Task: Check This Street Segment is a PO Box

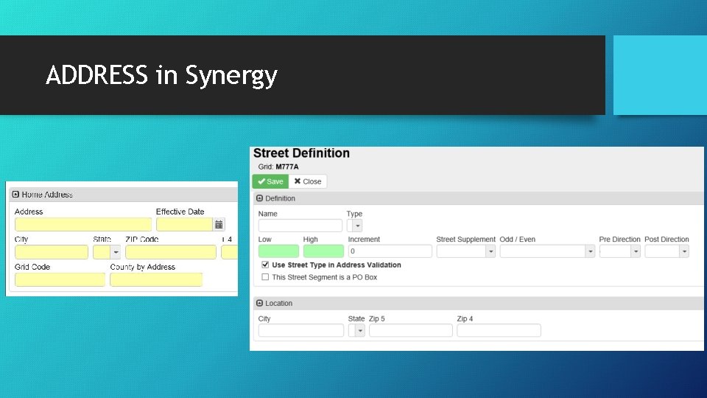Action: click(265, 277)
